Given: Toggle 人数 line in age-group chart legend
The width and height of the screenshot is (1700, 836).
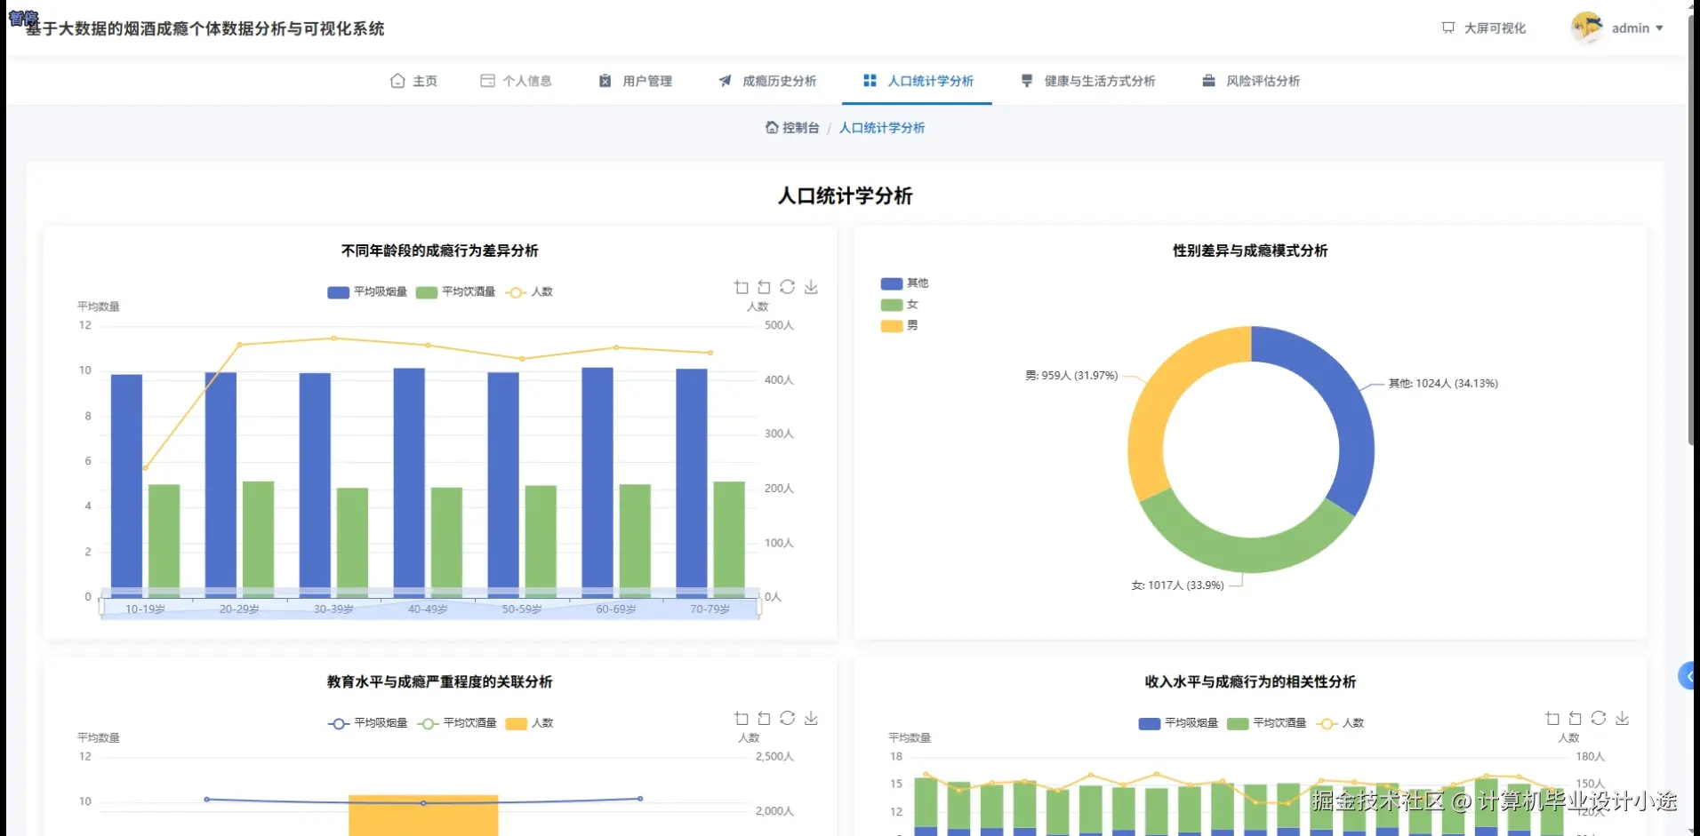Looking at the screenshot, I should click(x=529, y=291).
